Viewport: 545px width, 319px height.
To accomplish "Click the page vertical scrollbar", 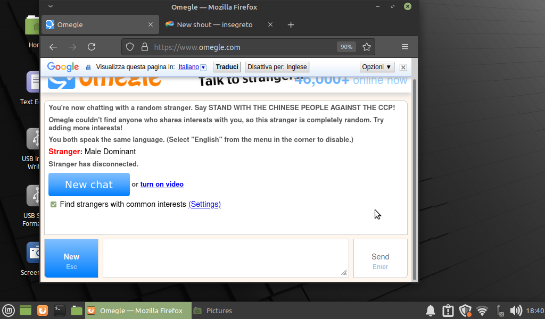I will (x=414, y=180).
